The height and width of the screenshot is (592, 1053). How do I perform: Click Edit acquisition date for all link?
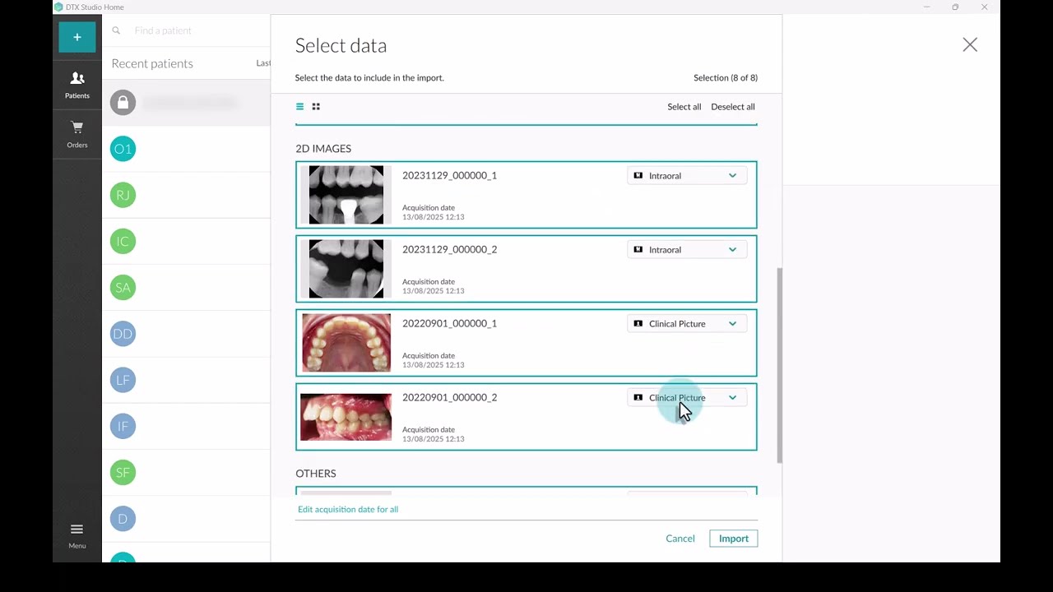click(348, 509)
